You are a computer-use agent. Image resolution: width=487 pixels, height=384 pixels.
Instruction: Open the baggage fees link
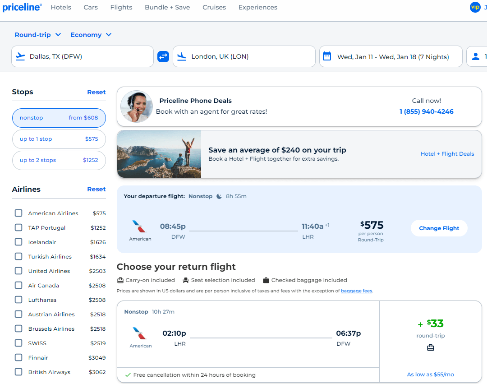coord(356,291)
